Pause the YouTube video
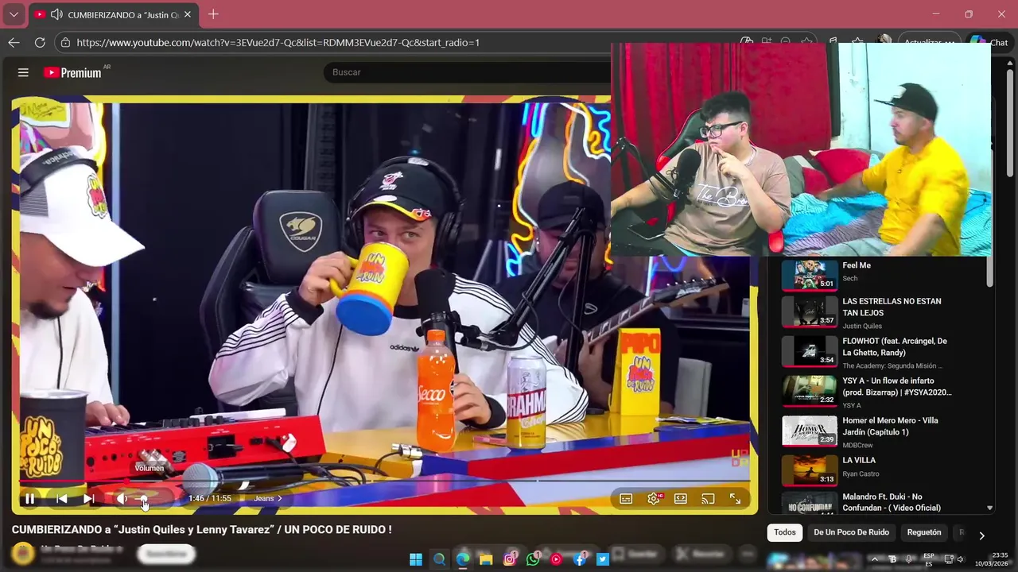 coord(29,499)
